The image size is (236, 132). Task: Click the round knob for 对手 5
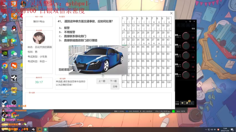pyautogui.click(x=186, y=75)
